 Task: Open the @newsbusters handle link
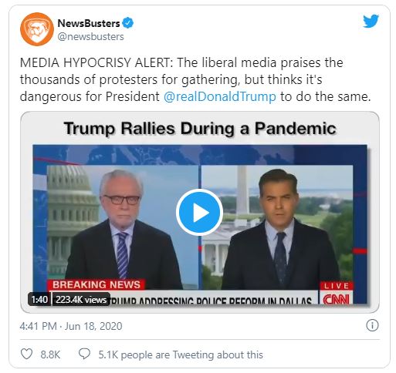[x=90, y=37]
